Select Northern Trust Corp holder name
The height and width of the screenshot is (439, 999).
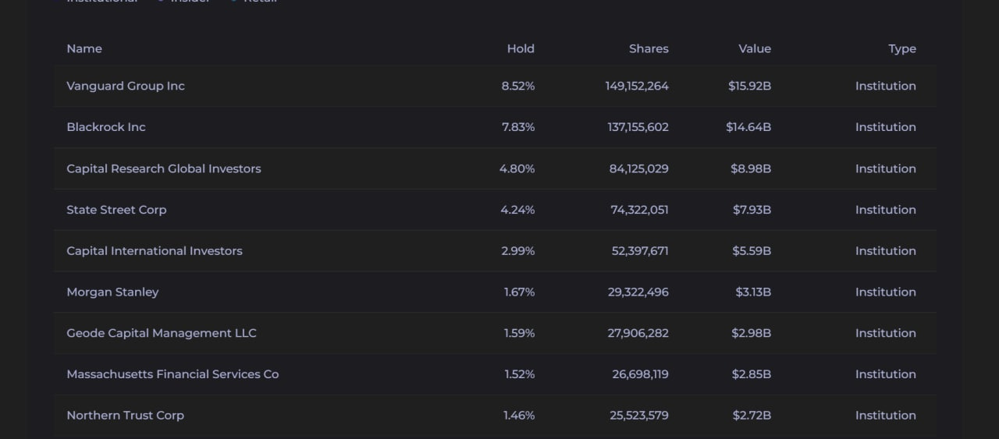126,416
